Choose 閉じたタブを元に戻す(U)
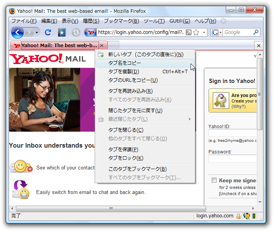 pos(145,111)
